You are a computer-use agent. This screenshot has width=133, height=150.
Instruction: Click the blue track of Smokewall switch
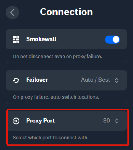click(x=109, y=40)
